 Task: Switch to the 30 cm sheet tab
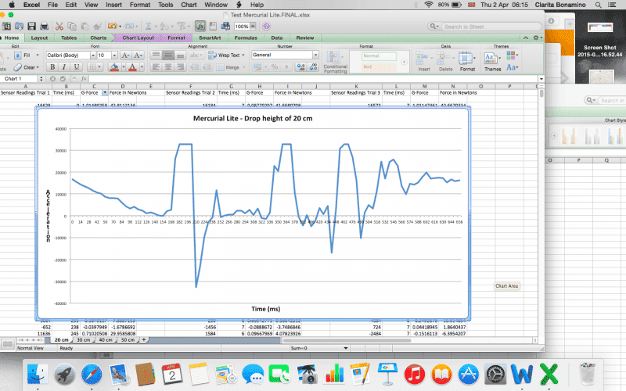[83, 340]
